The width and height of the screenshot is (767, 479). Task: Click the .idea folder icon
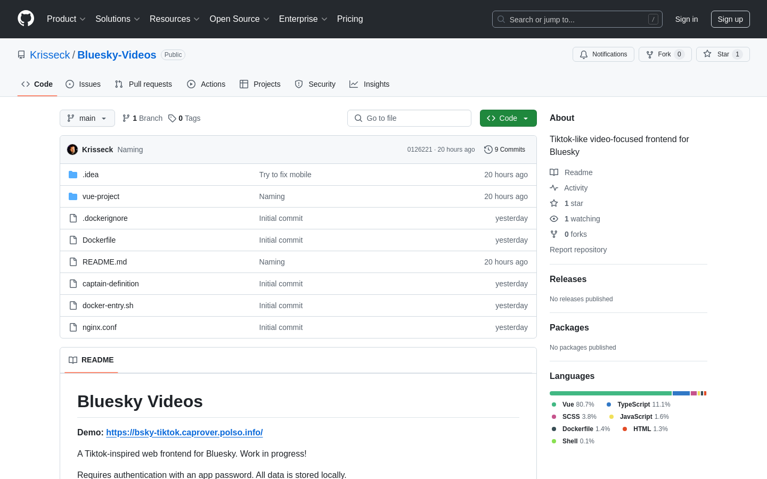click(x=73, y=175)
